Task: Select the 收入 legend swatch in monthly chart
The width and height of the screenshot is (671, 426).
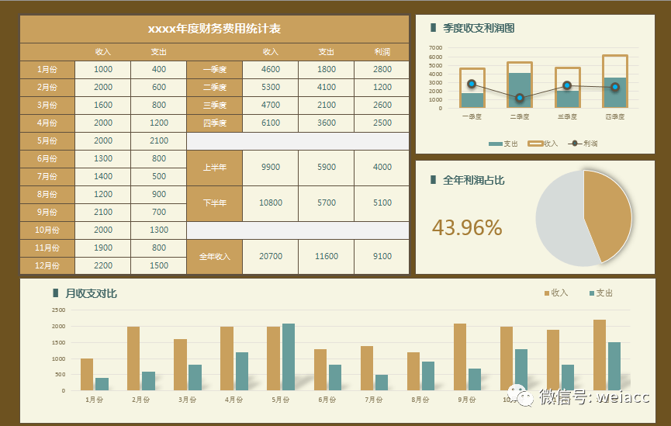Action: click(546, 293)
